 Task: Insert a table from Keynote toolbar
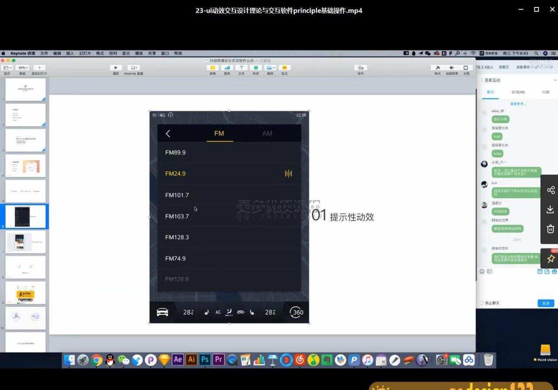pos(213,67)
